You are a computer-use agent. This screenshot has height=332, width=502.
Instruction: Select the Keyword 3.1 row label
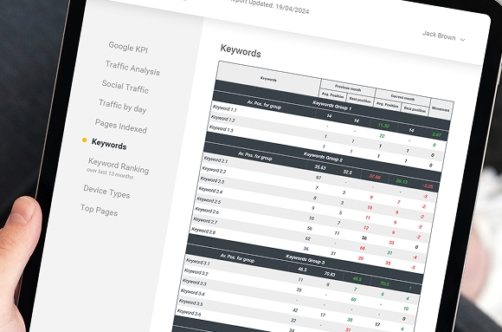point(197,262)
